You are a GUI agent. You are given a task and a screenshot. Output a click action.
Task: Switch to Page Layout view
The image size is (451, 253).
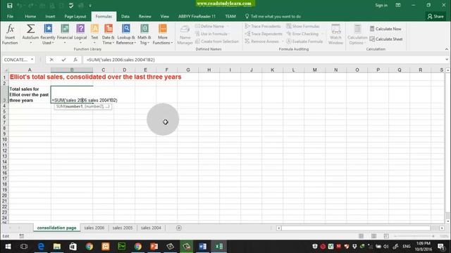373,236
